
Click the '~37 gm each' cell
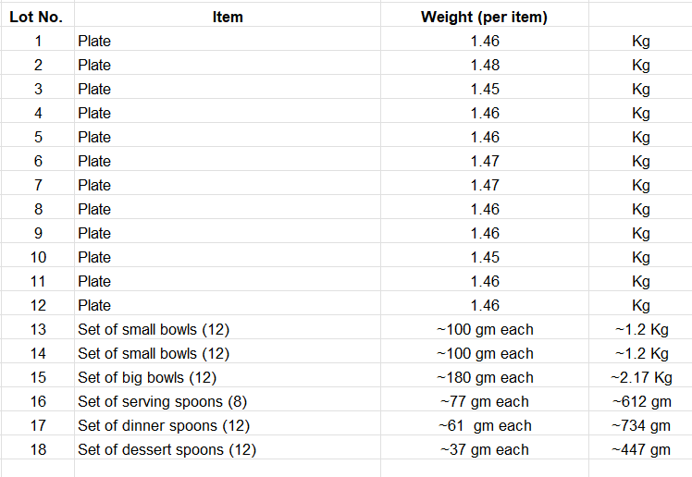[x=484, y=449]
